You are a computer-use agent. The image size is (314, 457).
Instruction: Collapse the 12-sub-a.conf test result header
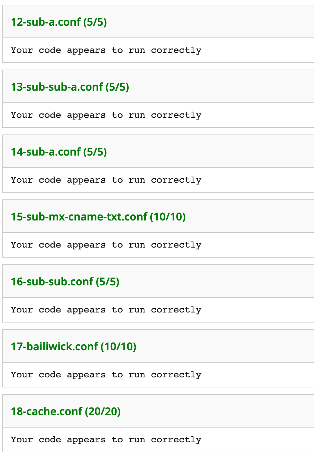(158, 22)
